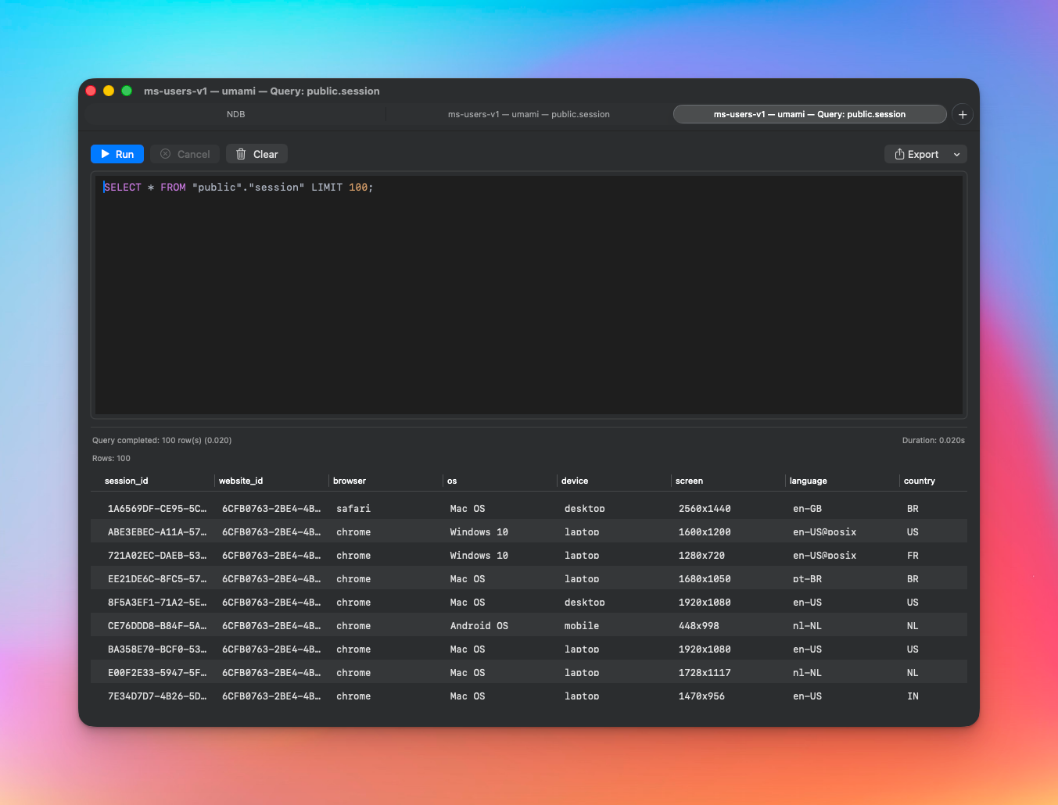
Task: Click the Export share icon
Action: 899,154
